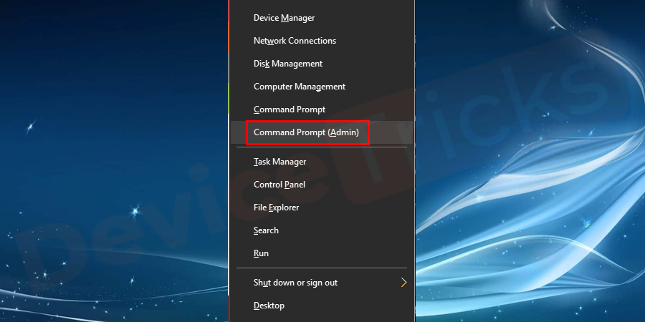Open the non-admin Command Prompt entry
Viewport: 645px width, 322px height.
pyautogui.click(x=290, y=109)
